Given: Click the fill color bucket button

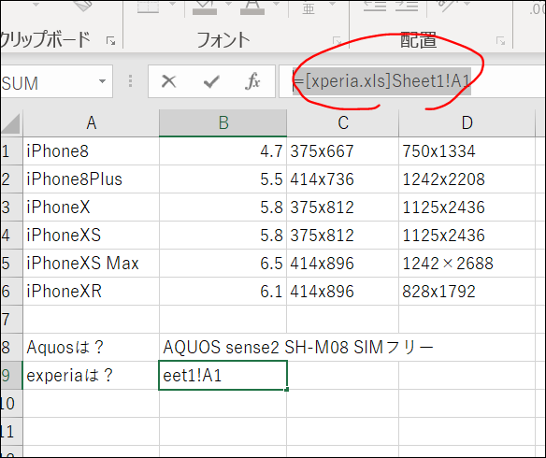Looking at the screenshot, I should [x=205, y=7].
